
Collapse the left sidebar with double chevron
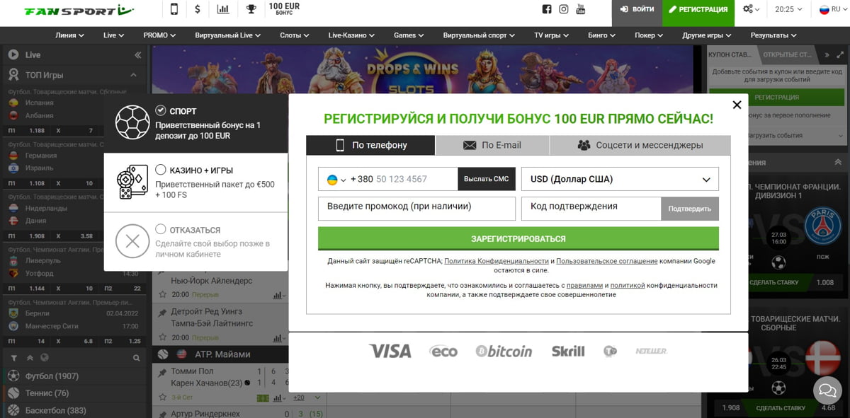point(137,54)
